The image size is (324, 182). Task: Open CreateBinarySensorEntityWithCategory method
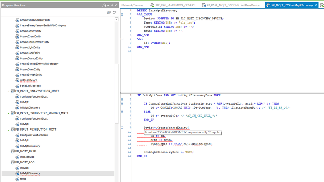[43, 26]
